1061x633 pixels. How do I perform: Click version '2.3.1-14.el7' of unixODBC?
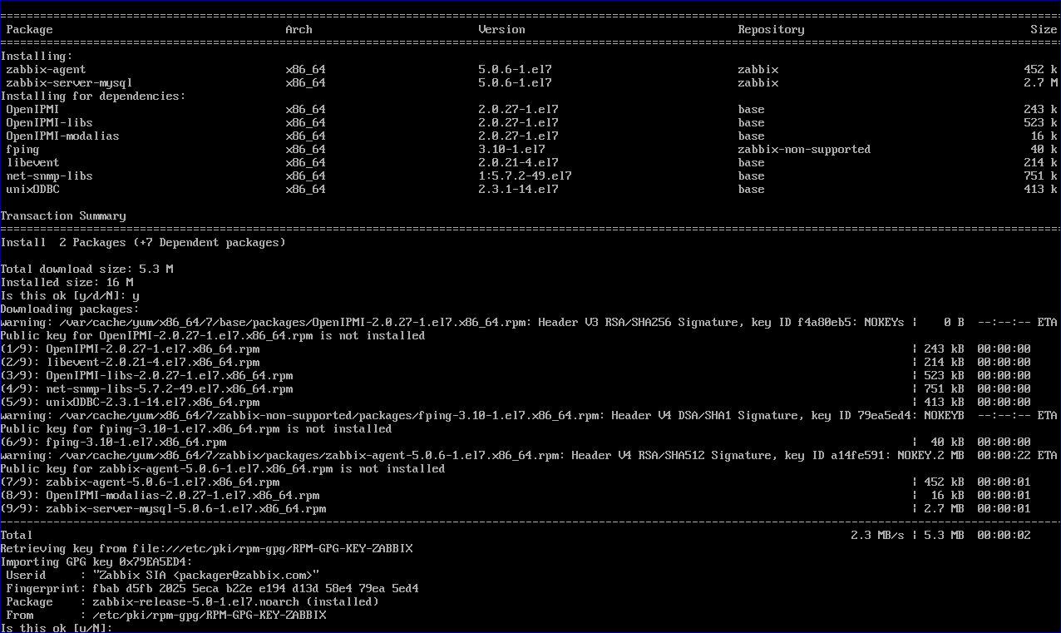518,190
